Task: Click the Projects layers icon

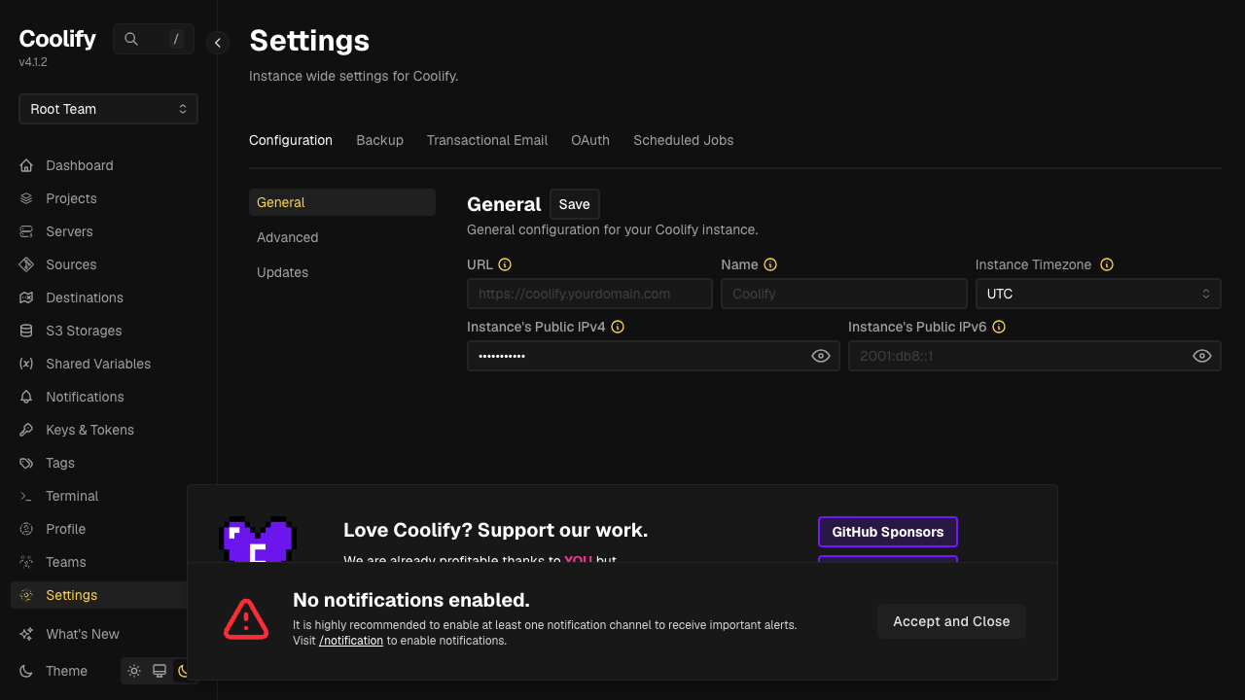Action: (x=26, y=198)
